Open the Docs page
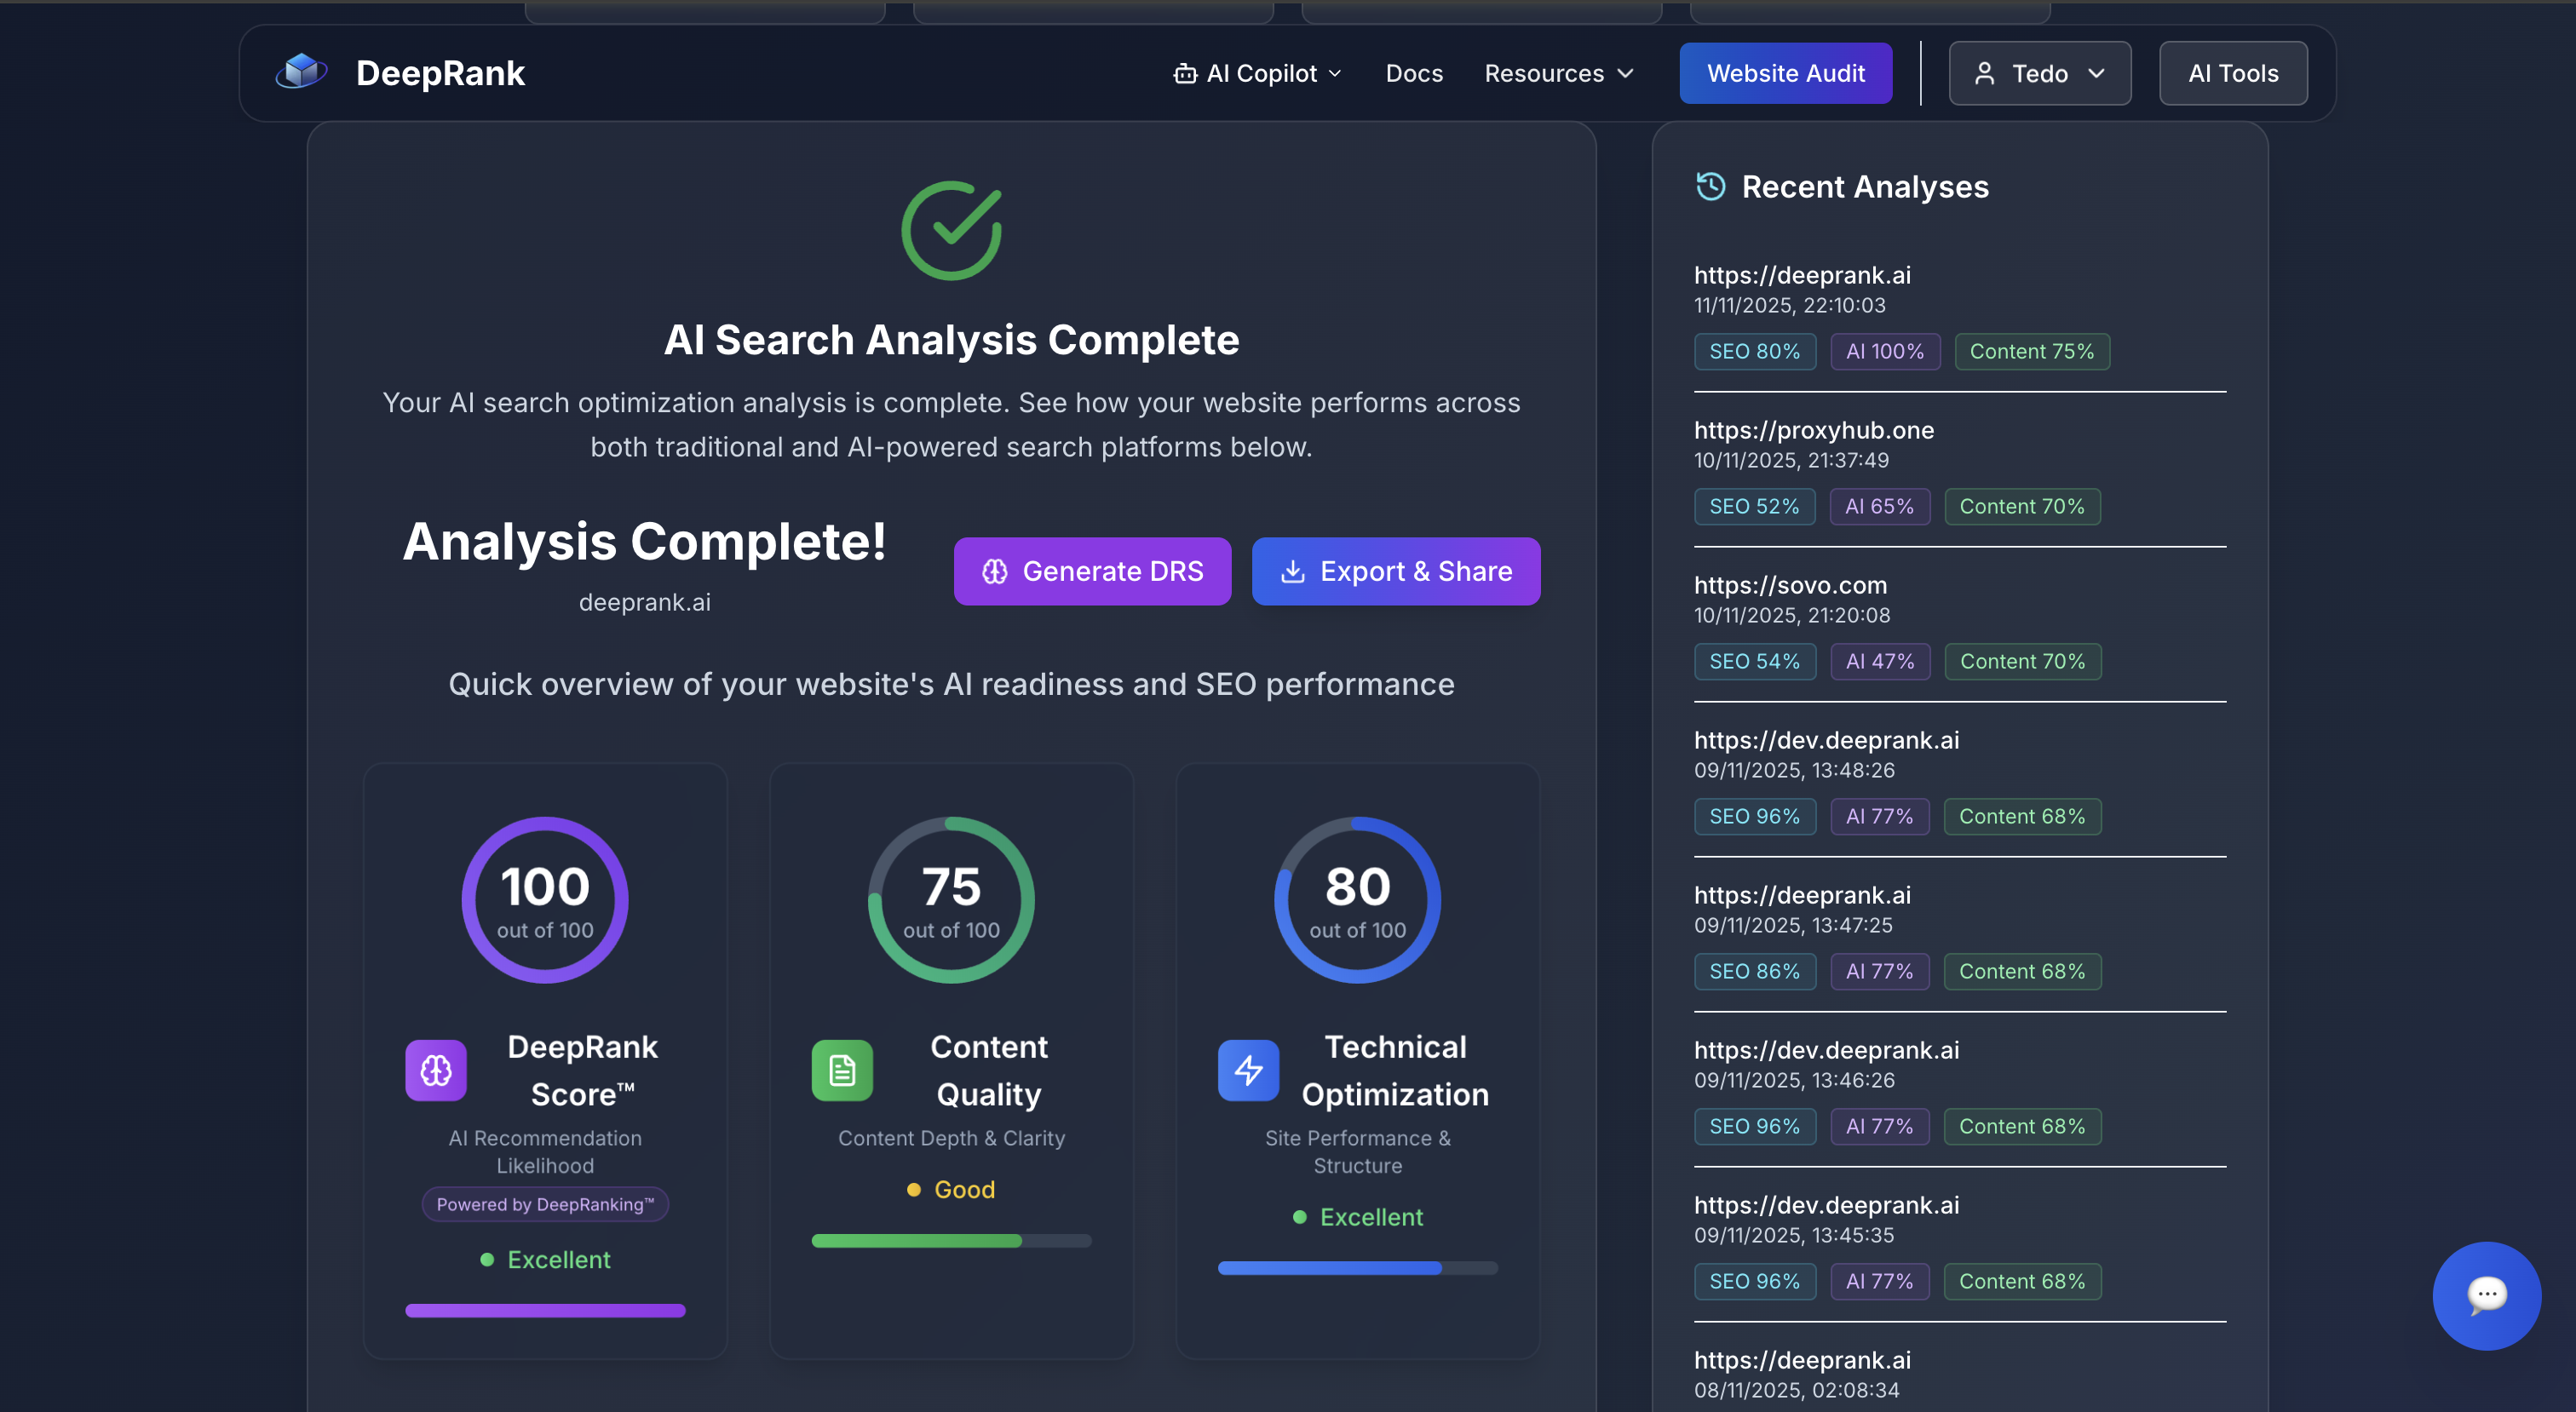The width and height of the screenshot is (2576, 1412). coord(1413,73)
